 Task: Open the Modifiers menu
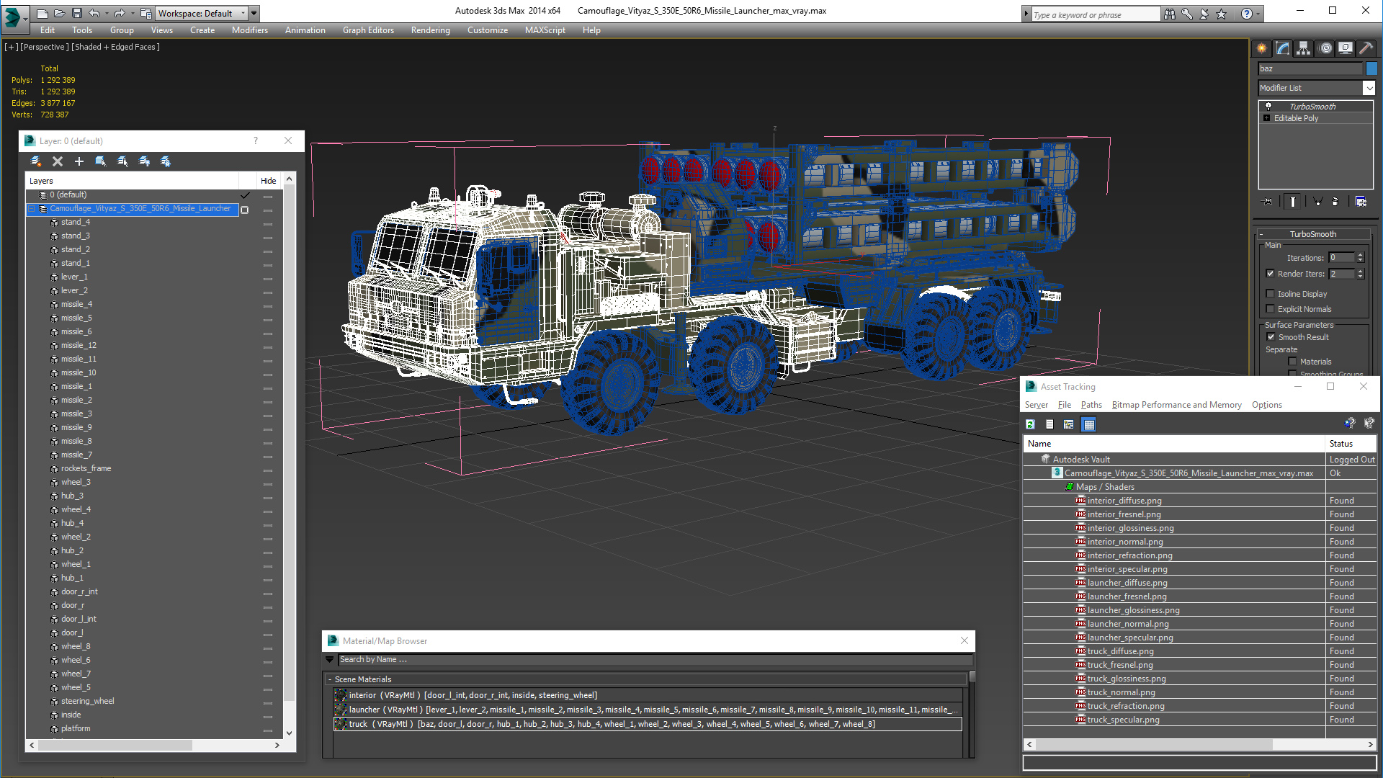coord(250,30)
